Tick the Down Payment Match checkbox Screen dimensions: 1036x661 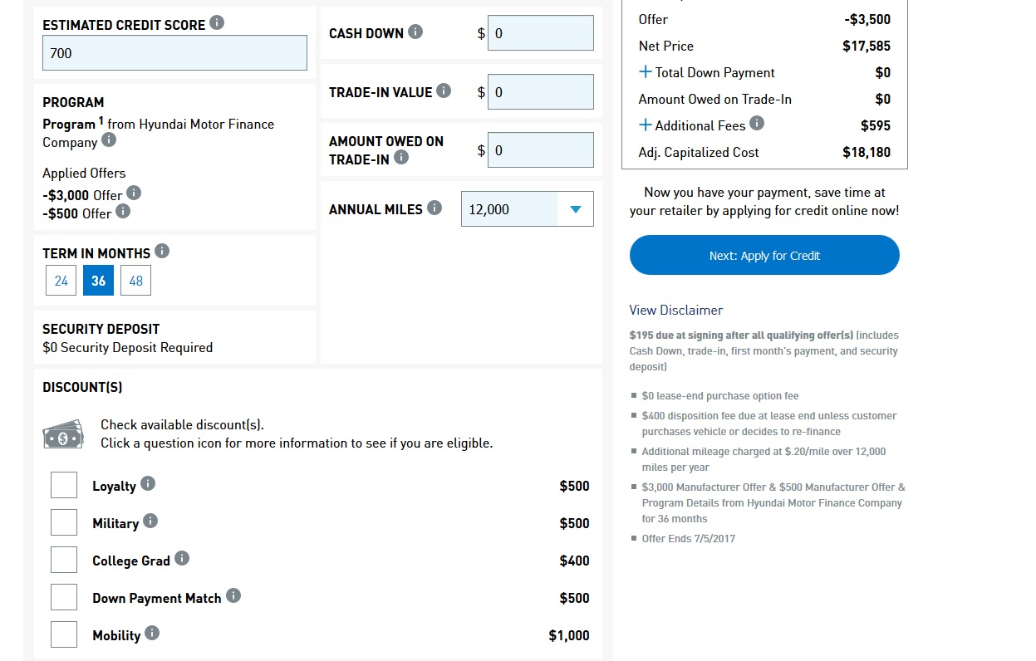(x=64, y=597)
